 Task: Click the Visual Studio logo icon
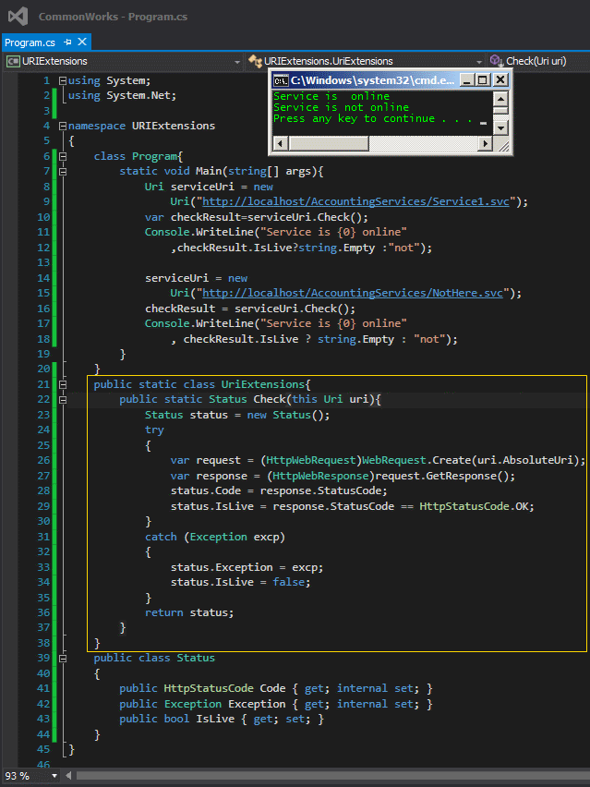coord(18,17)
